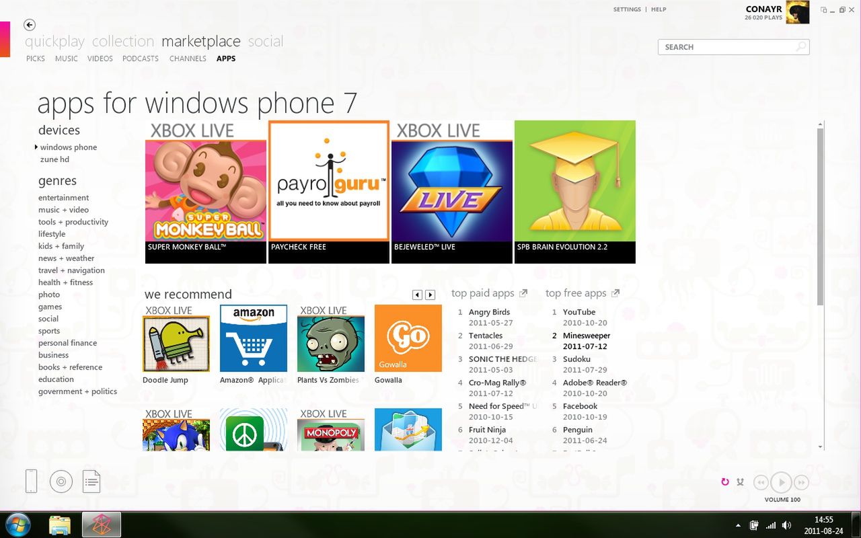This screenshot has width=861, height=538.
Task: Click the vertical scrollbar thumb
Action: pyautogui.click(x=821, y=217)
